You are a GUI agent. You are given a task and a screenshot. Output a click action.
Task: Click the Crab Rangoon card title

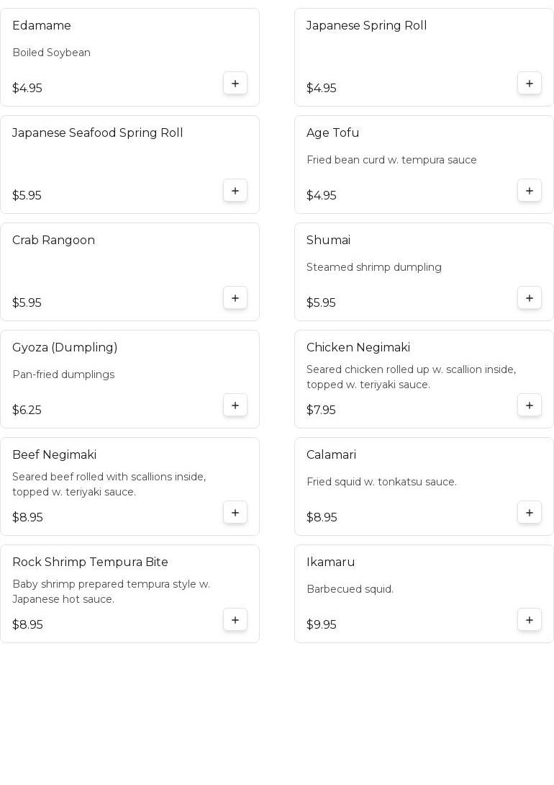point(53,241)
